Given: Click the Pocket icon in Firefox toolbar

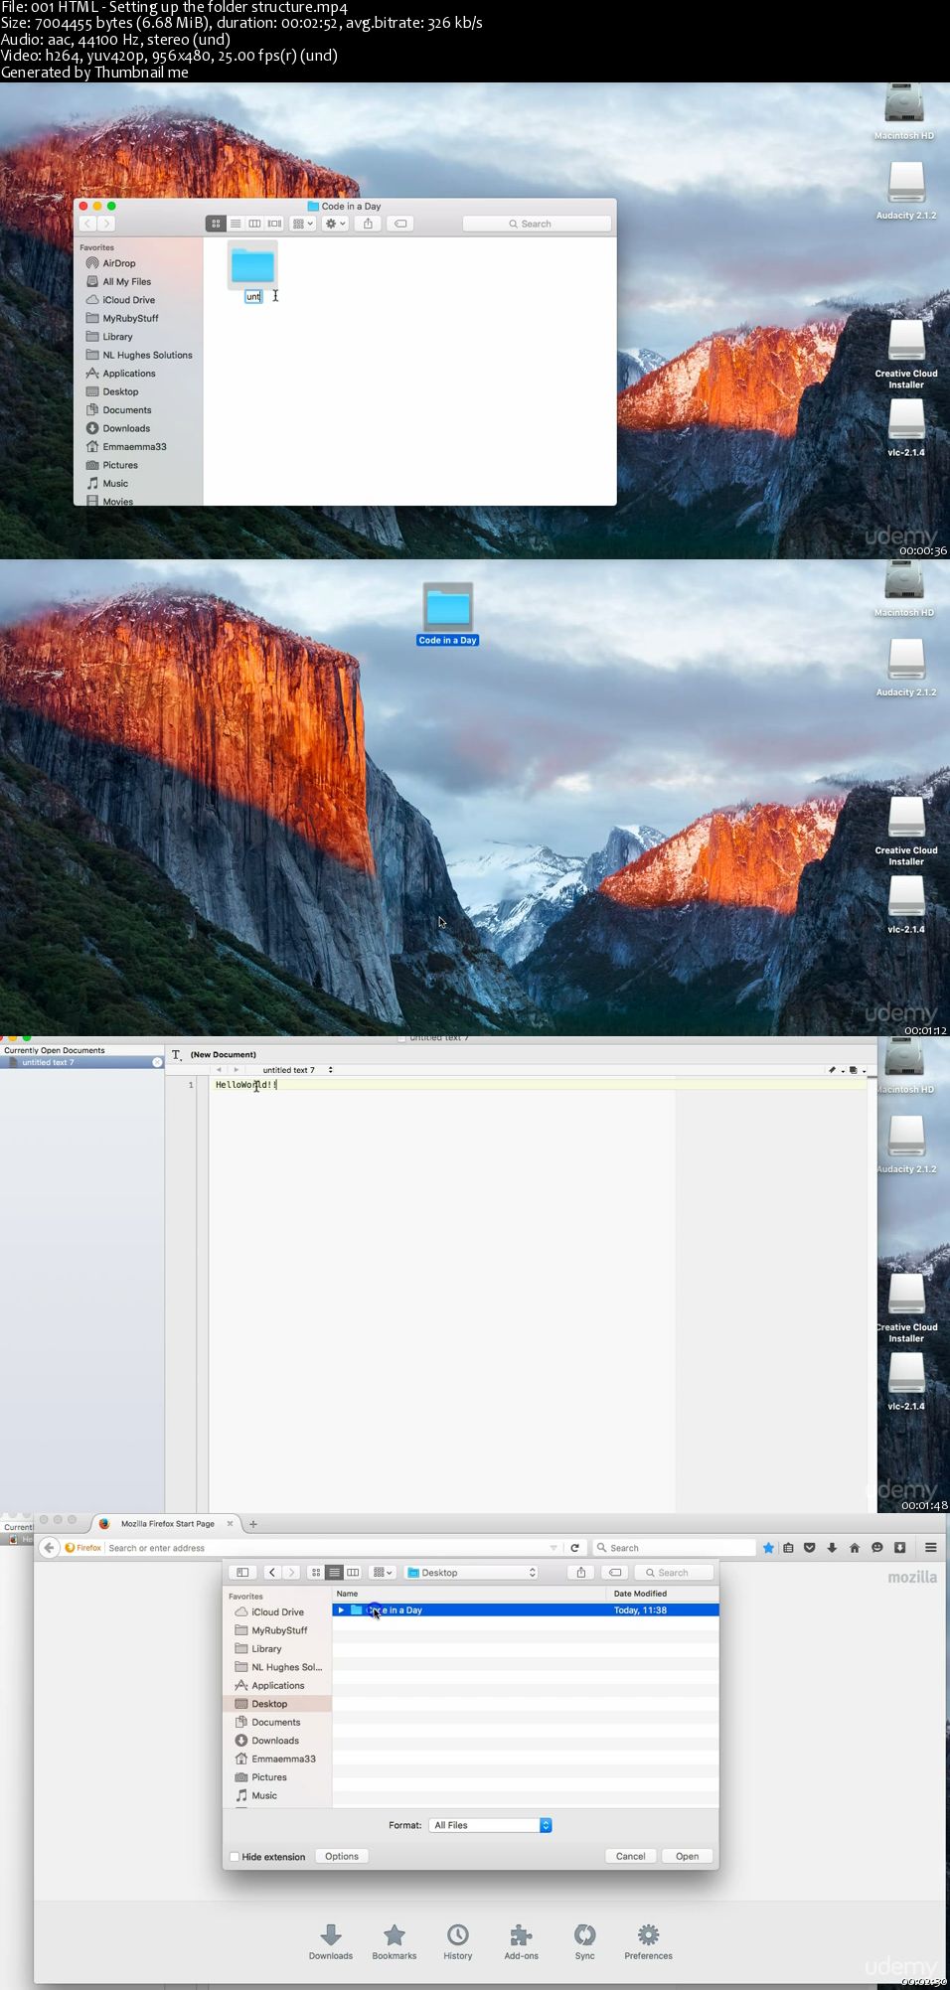Looking at the screenshot, I should pyautogui.click(x=810, y=1548).
